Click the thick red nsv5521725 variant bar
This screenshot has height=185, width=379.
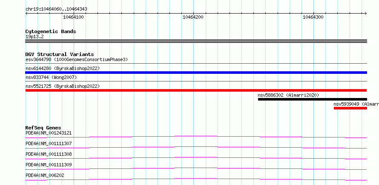coord(196,90)
